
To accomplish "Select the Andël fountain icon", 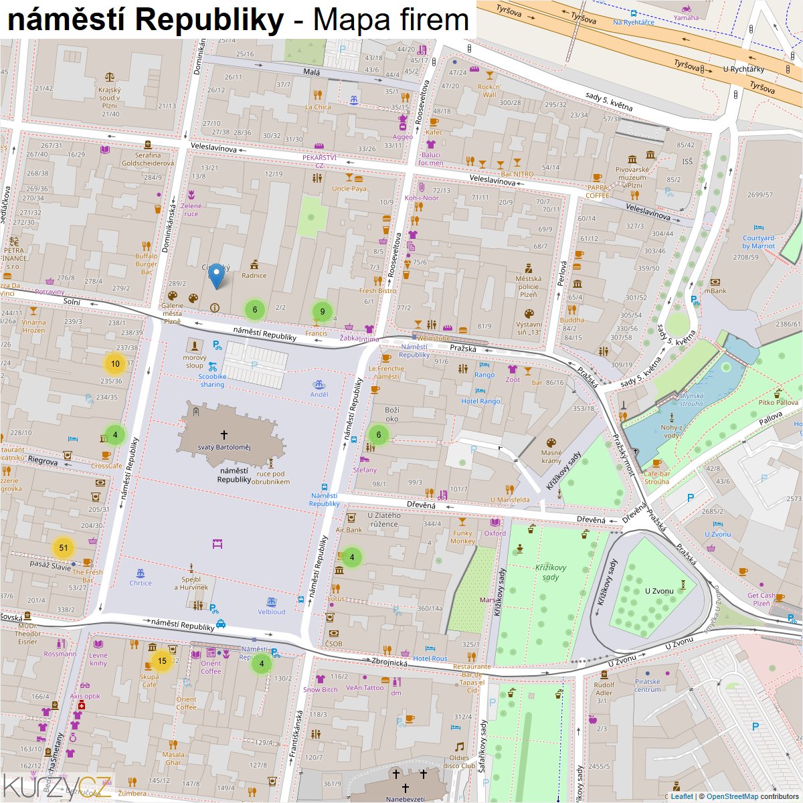I will pyautogui.click(x=319, y=385).
